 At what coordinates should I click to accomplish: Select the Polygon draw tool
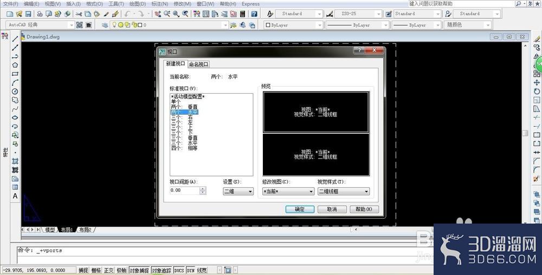click(15, 65)
